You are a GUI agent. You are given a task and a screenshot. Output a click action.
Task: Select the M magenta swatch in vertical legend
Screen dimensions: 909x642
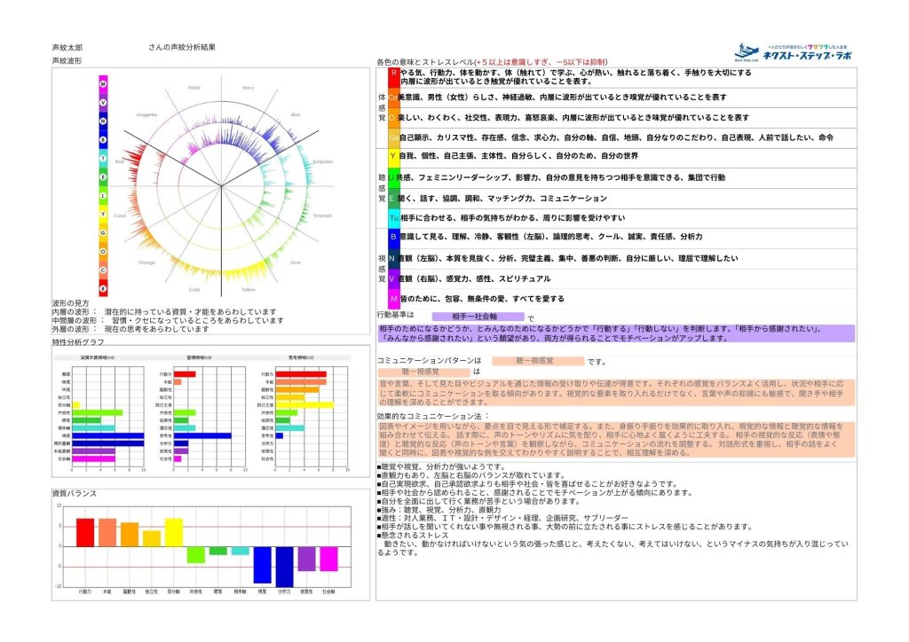(103, 84)
